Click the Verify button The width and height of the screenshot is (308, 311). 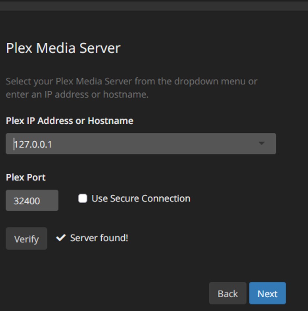pos(26,239)
